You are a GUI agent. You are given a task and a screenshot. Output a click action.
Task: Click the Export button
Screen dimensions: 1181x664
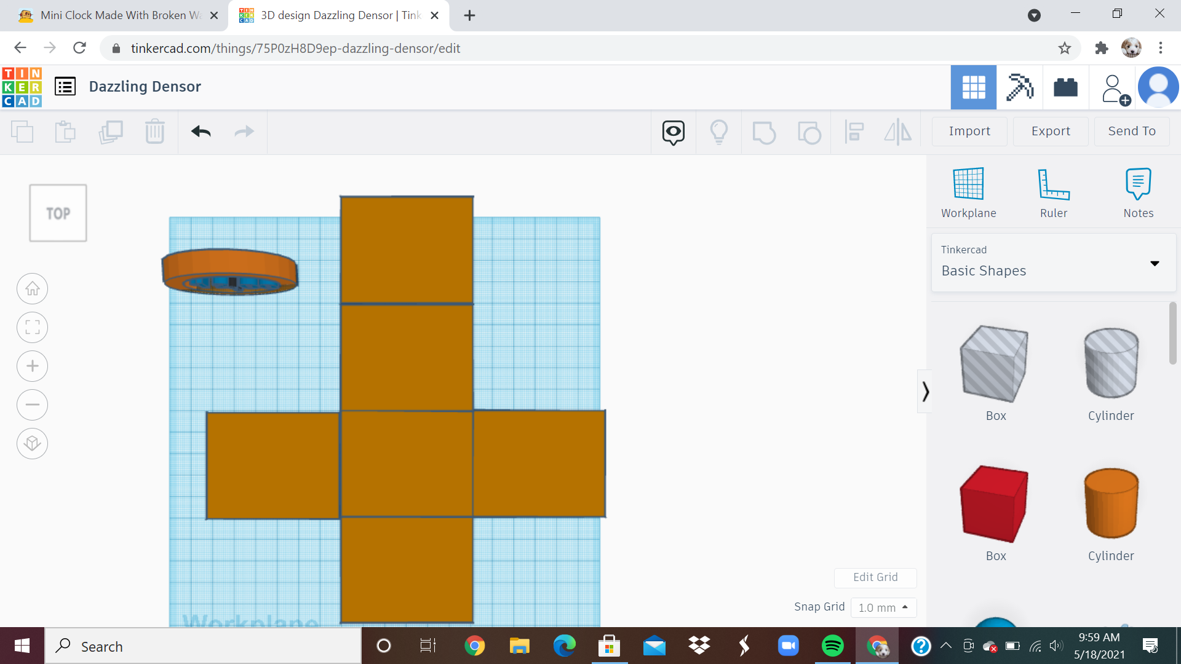click(x=1050, y=131)
